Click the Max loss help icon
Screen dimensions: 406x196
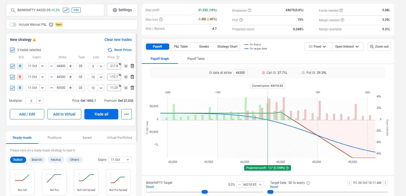(x=161, y=20)
